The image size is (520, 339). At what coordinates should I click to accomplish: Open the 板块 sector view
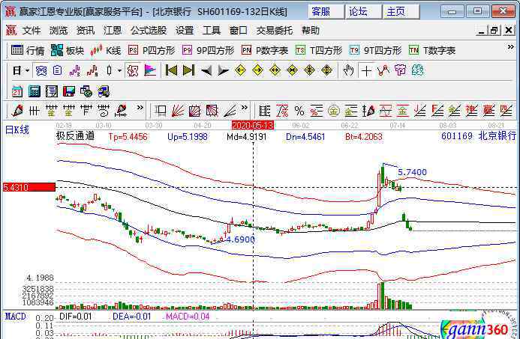pyautogui.click(x=68, y=50)
